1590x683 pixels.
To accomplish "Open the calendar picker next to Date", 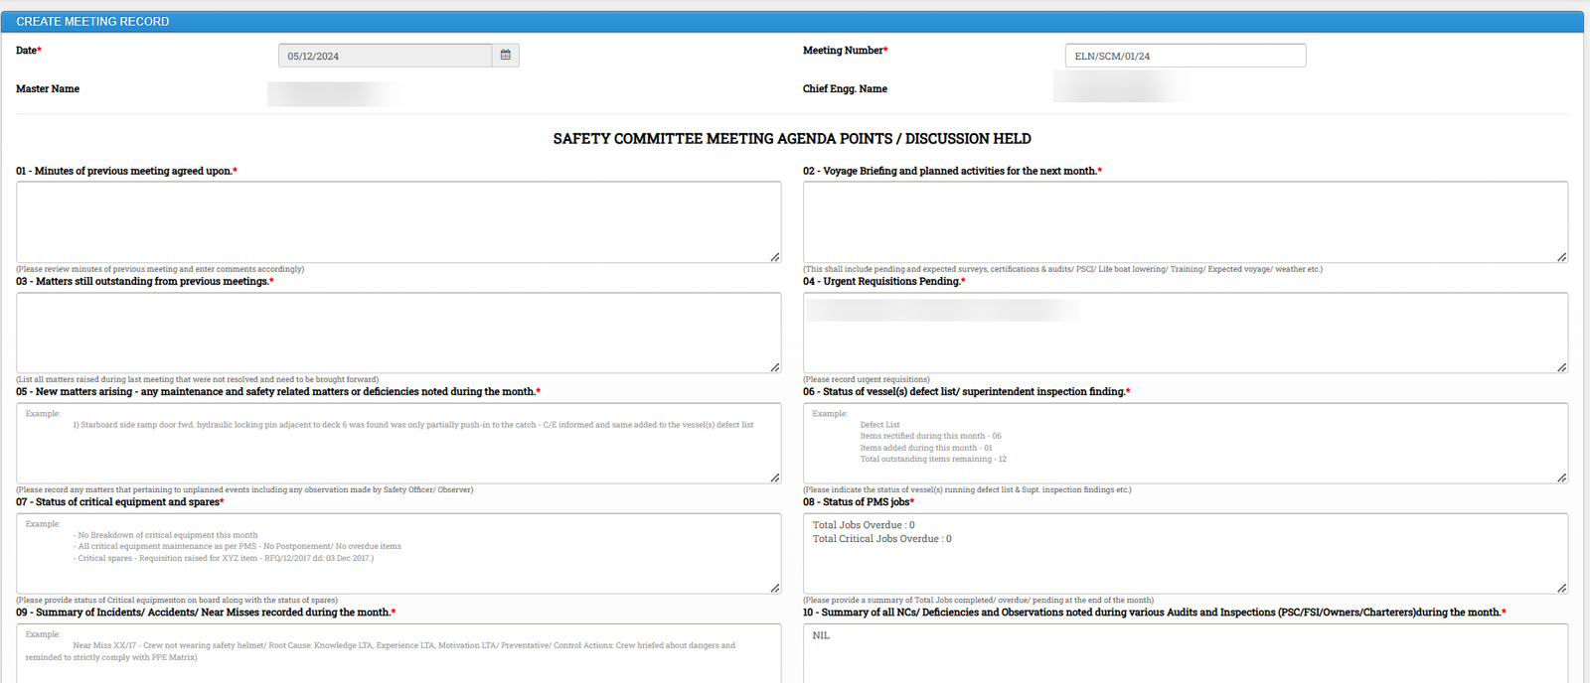I will coord(506,56).
